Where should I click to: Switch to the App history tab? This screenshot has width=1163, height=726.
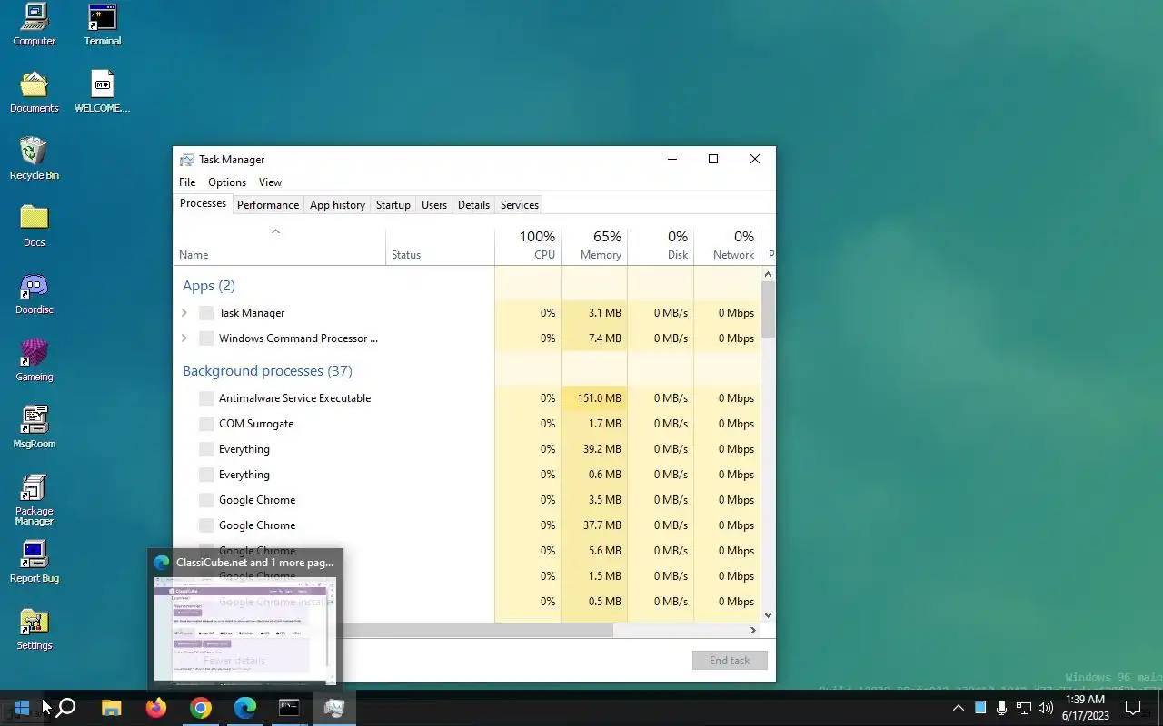(337, 205)
